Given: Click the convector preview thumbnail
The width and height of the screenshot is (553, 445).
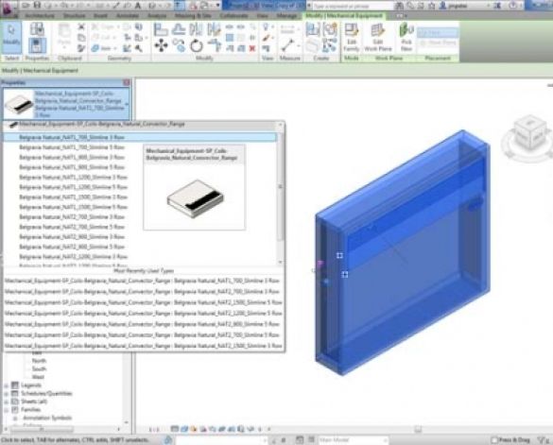Looking at the screenshot, I should [195, 198].
